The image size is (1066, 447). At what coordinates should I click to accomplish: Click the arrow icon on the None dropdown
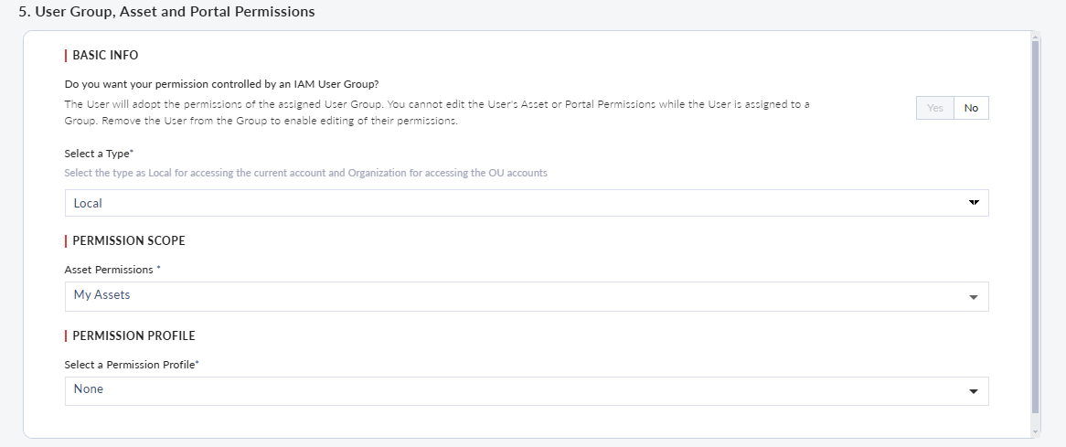(973, 391)
